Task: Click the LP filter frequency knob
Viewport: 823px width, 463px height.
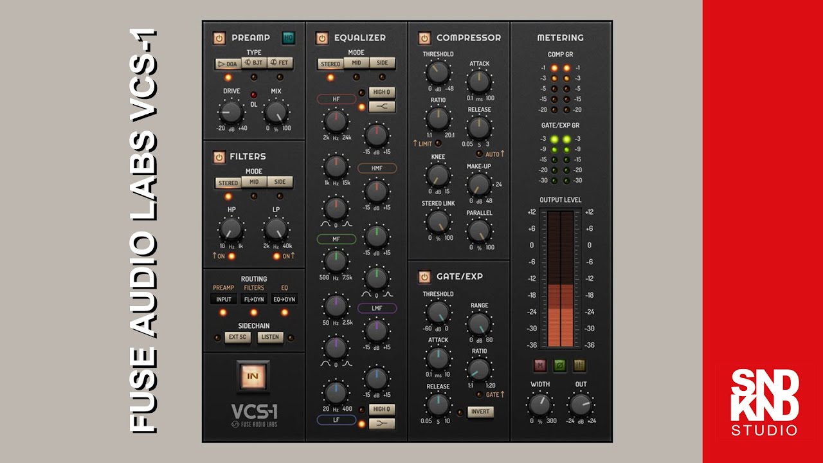Action: click(276, 229)
